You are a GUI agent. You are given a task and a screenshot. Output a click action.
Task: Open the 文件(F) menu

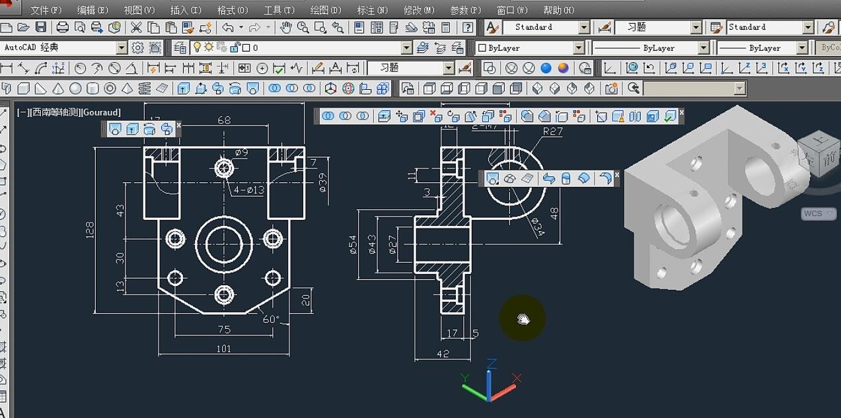(46, 10)
